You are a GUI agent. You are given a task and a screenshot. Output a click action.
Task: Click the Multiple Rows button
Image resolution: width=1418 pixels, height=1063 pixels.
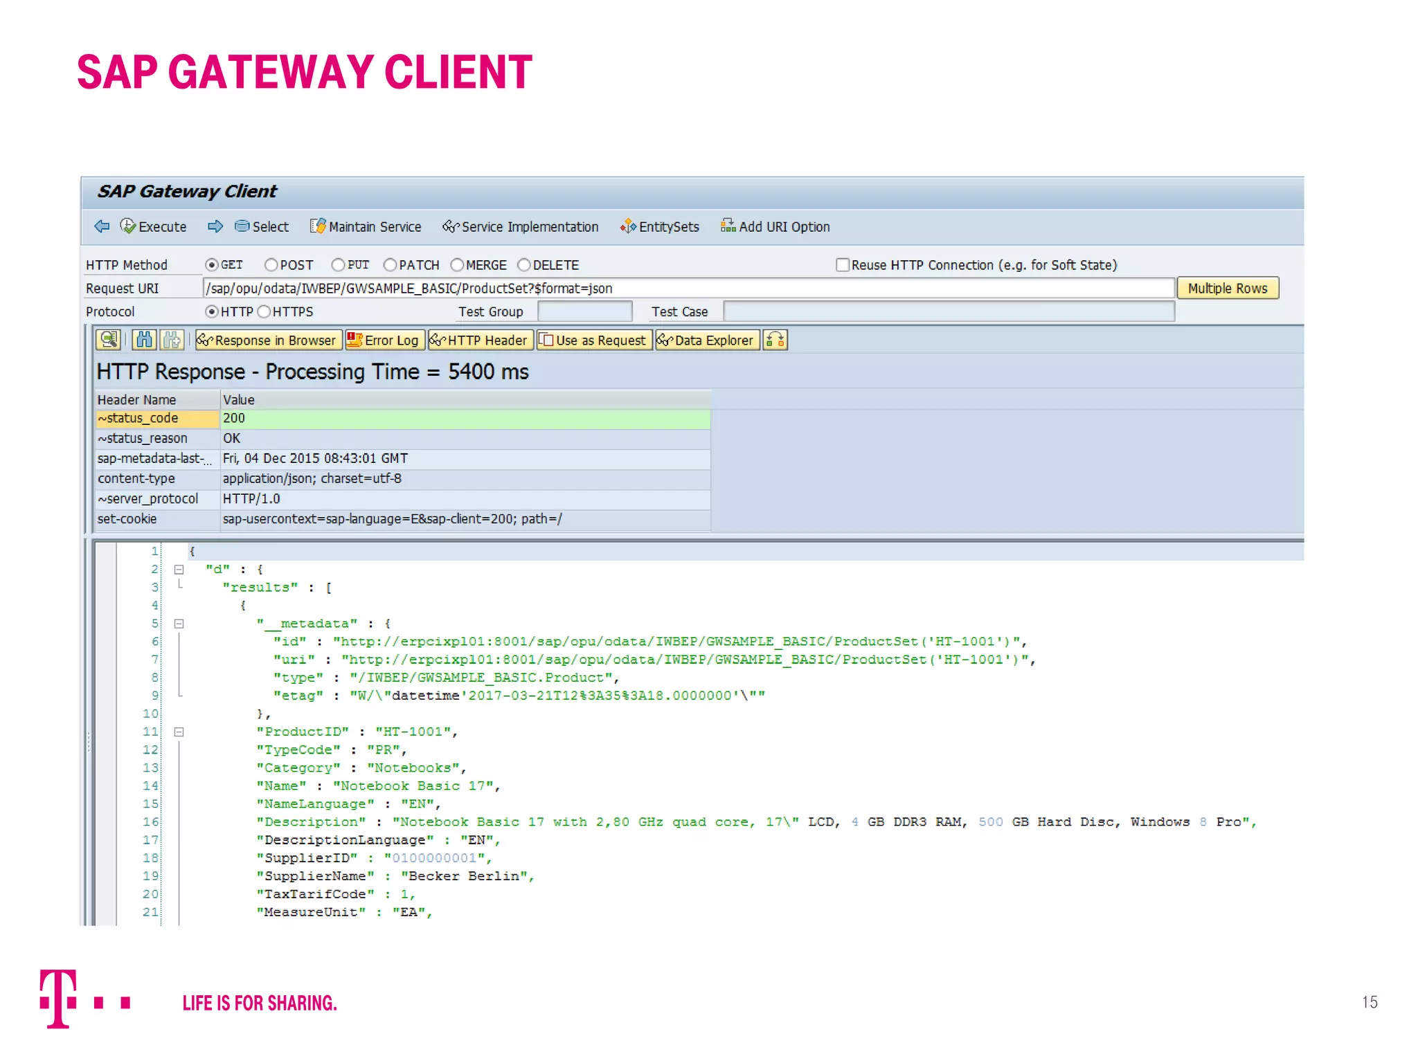tap(1228, 288)
